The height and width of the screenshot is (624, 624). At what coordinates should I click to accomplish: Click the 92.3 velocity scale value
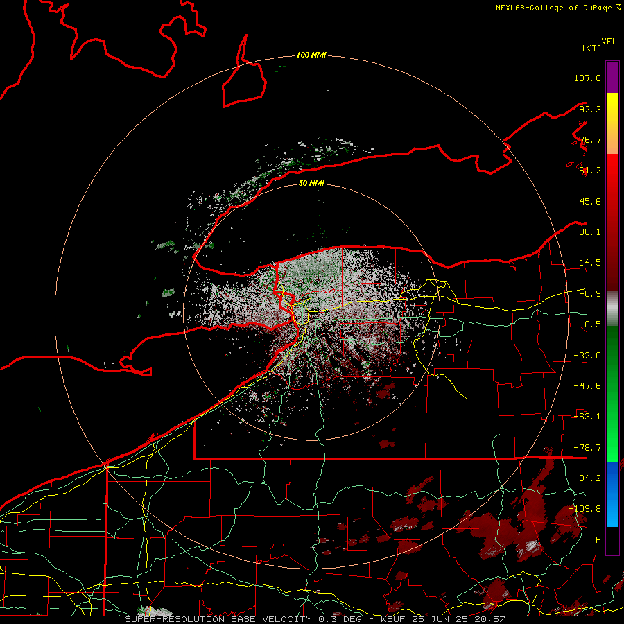pyautogui.click(x=590, y=109)
